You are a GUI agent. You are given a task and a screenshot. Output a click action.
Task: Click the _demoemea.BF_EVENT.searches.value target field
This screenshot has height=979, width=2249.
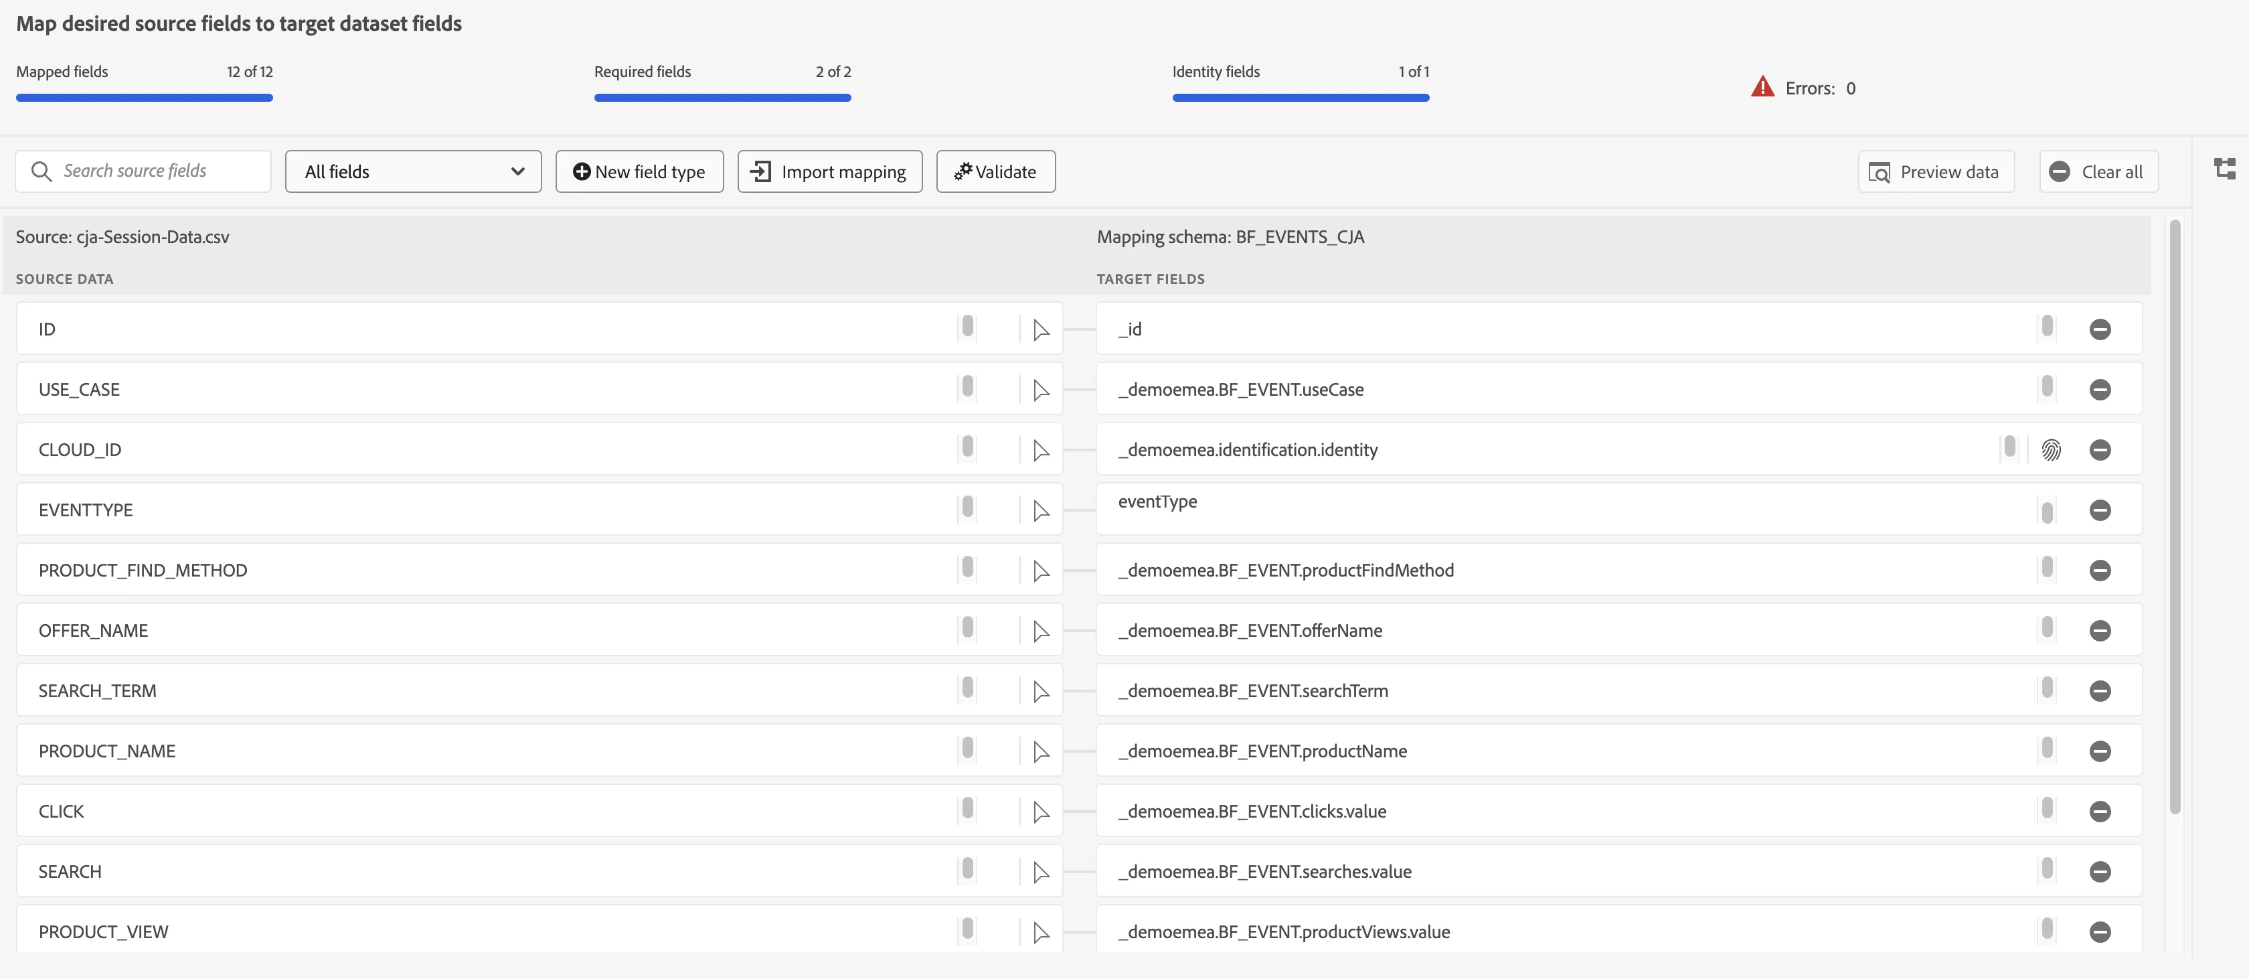1618,872
